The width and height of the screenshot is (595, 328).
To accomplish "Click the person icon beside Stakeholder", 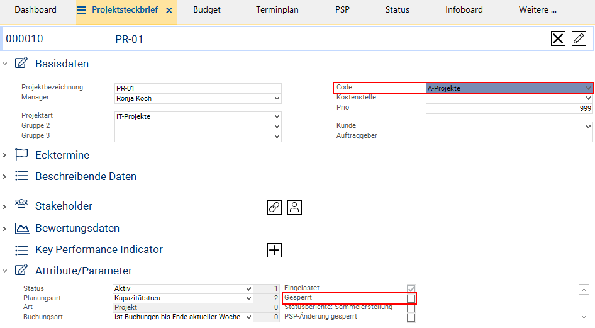I will point(295,207).
